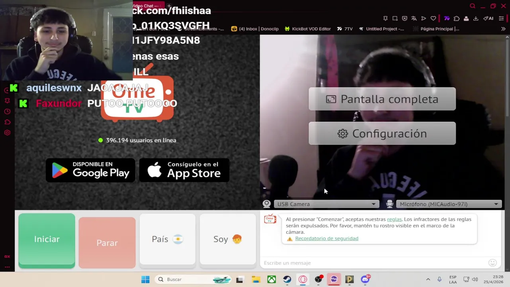
Task: Click the AI assistant toolbar icon
Action: (x=488, y=18)
